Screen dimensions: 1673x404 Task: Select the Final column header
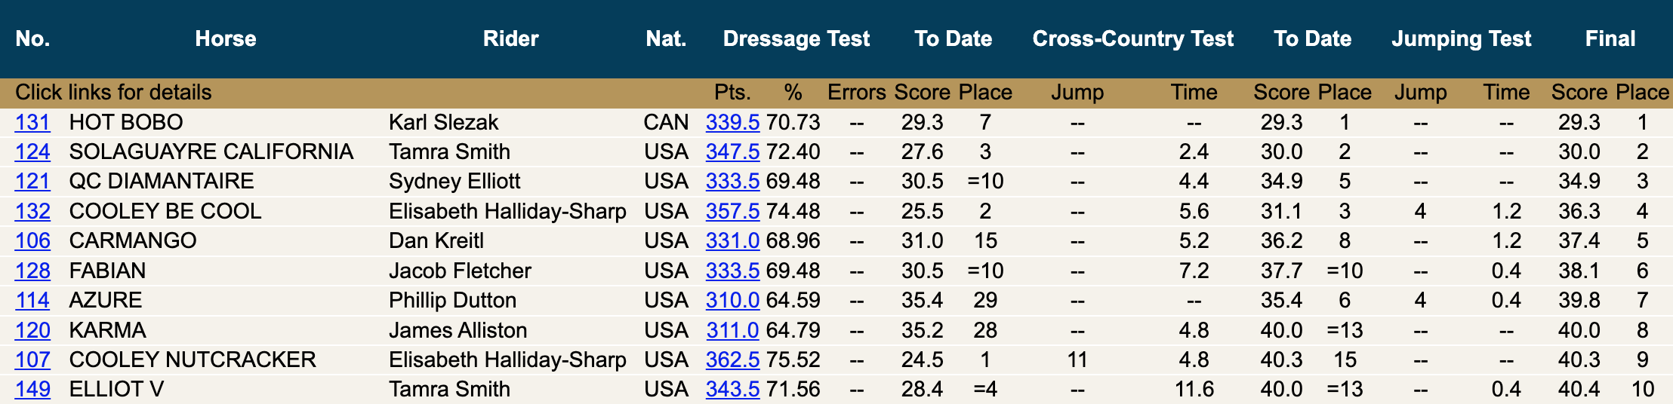(1610, 38)
